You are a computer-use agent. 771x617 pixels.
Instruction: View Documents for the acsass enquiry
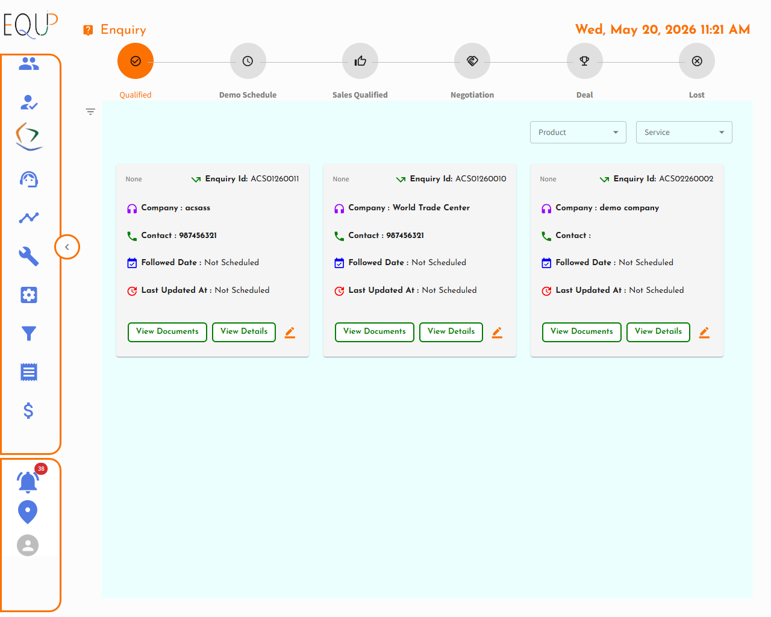pos(167,332)
